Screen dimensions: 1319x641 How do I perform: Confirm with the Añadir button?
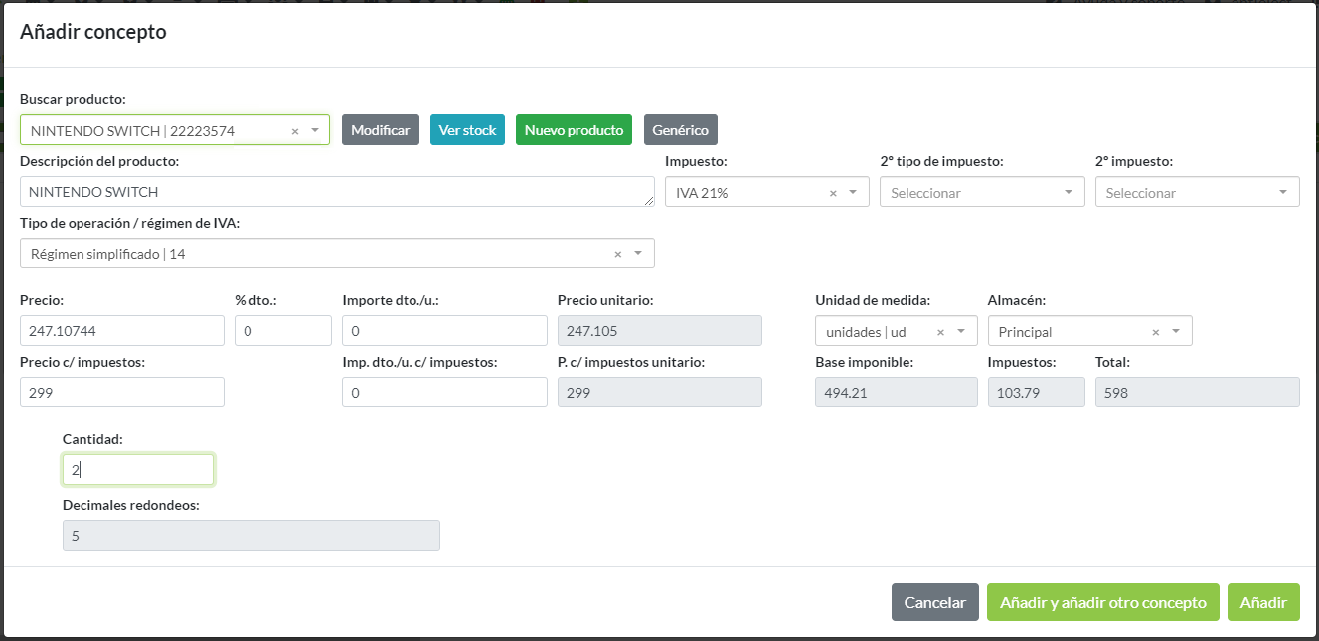click(1262, 602)
